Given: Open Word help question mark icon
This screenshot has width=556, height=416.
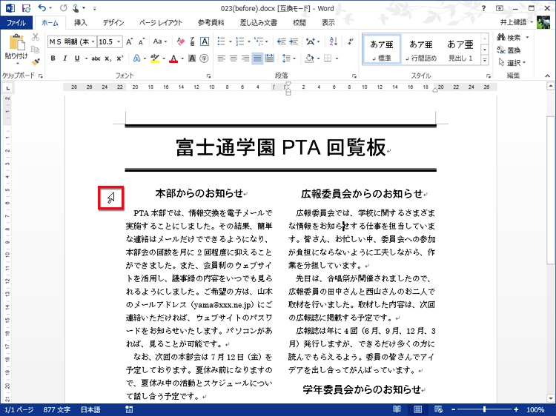Looking at the screenshot, I should point(483,8).
